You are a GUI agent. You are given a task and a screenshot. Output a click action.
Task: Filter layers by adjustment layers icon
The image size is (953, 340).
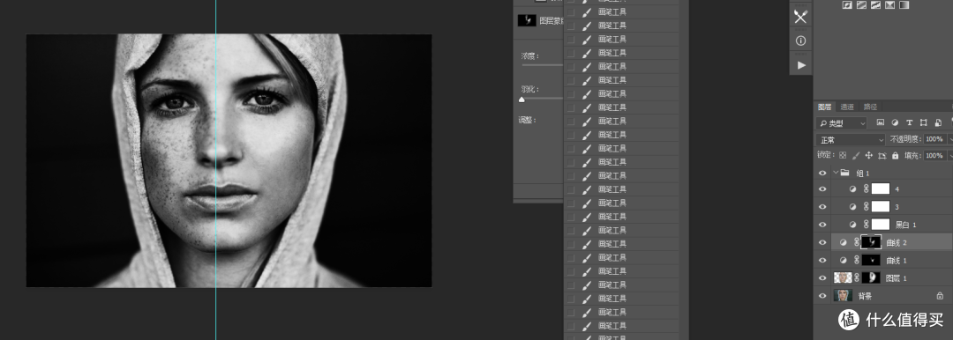point(896,122)
